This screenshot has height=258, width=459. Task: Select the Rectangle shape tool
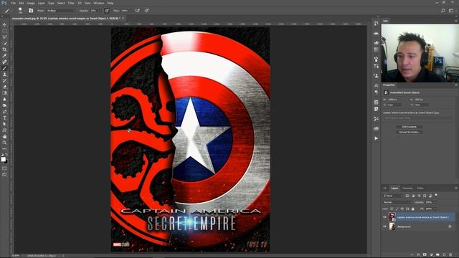pyautogui.click(x=4, y=130)
